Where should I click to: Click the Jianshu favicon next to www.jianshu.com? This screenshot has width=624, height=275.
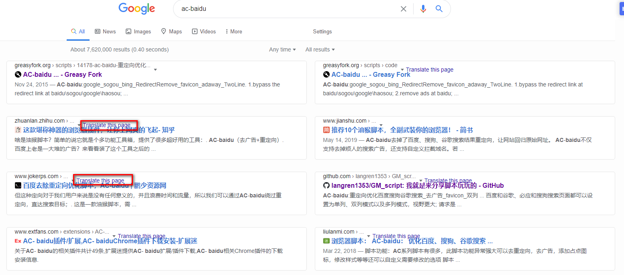326,130
